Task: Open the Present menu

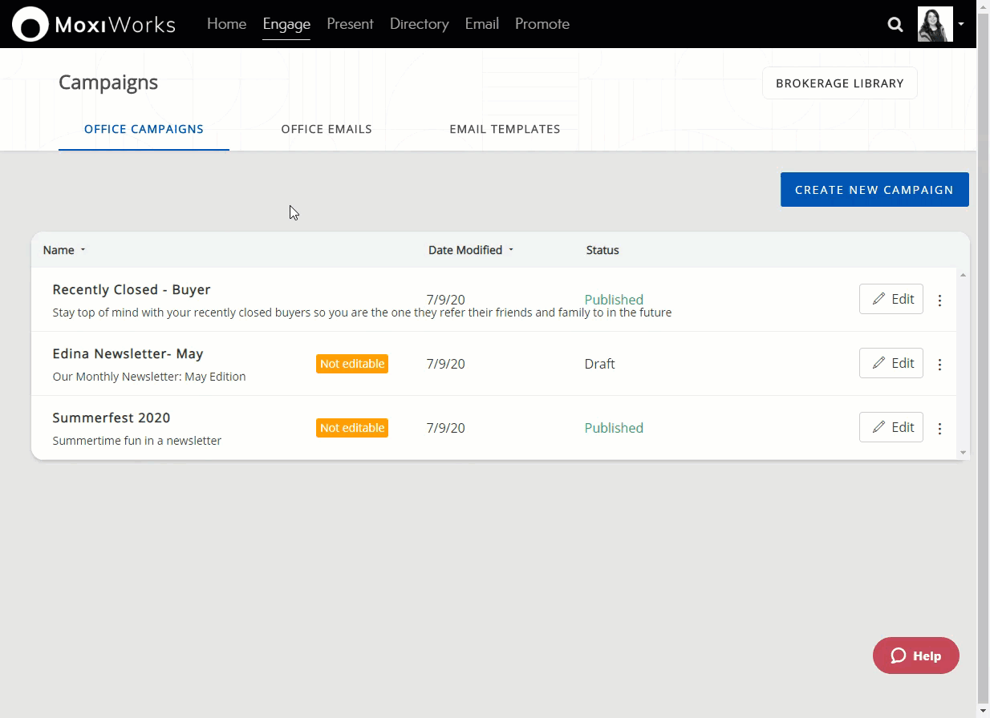Action: (350, 24)
